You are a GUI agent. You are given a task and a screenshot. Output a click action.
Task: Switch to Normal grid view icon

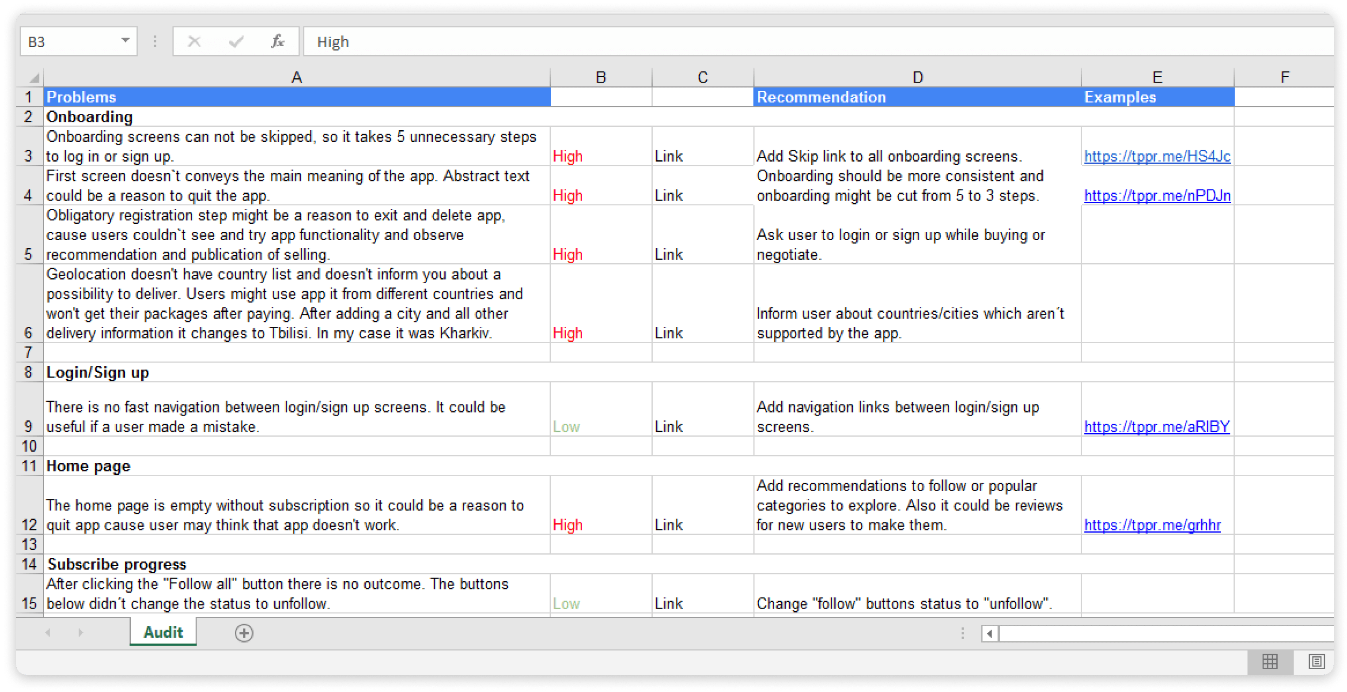1270,661
